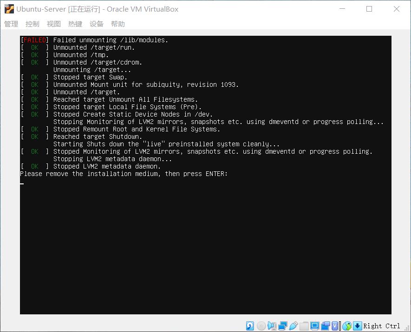
Task: Click the hard disk activity status icon
Action: click(x=251, y=326)
